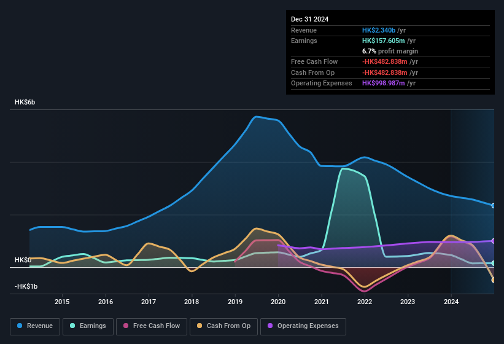Viewport: 504px width, 344px height.
Task: Click the Cash From Op -HK$482.838m value
Action: 385,72
